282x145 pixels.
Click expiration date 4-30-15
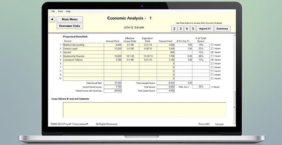(x=148, y=49)
